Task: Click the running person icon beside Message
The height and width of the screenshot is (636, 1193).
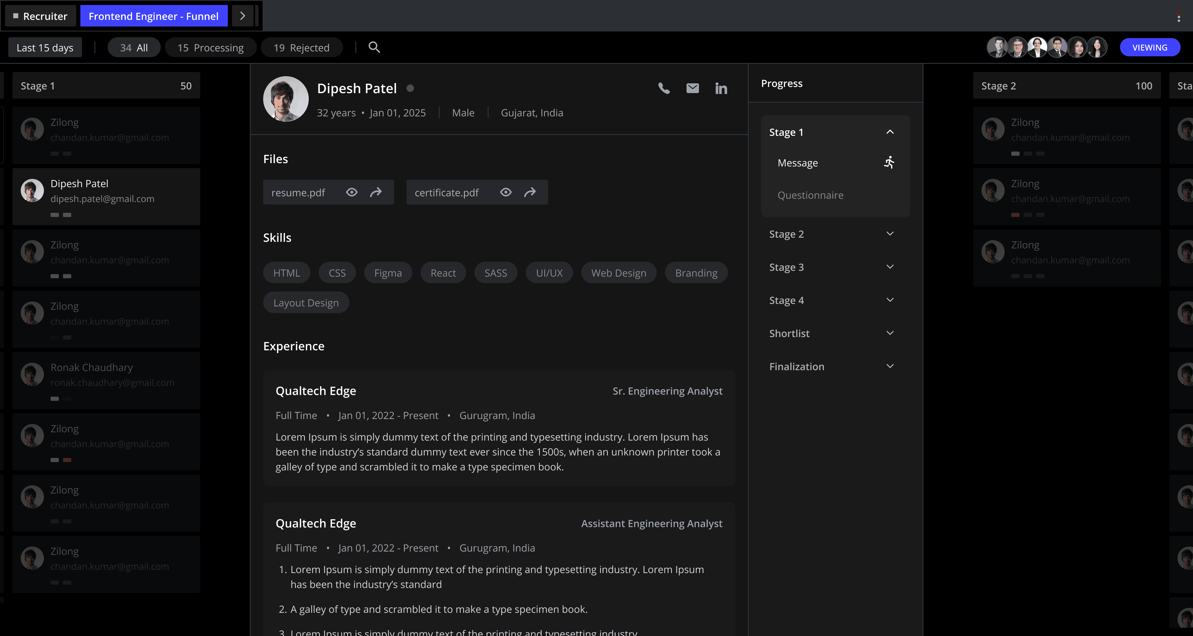Action: click(889, 163)
